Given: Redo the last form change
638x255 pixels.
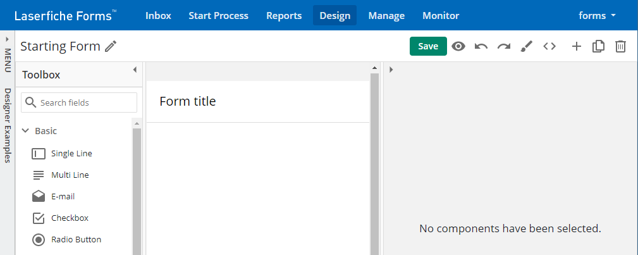Looking at the screenshot, I should [504, 46].
